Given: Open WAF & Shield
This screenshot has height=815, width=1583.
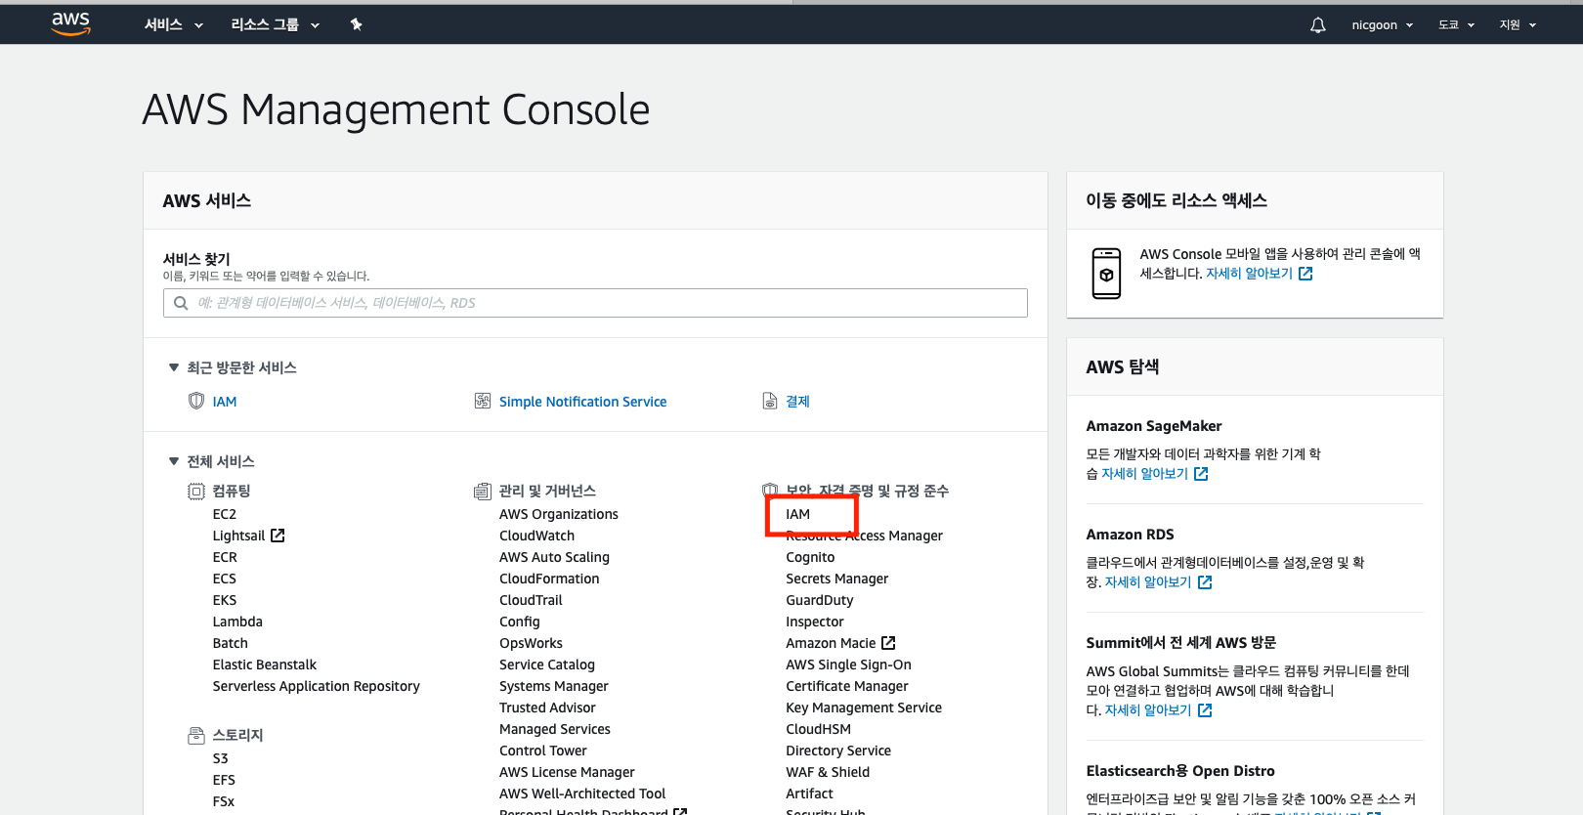Looking at the screenshot, I should point(828,772).
